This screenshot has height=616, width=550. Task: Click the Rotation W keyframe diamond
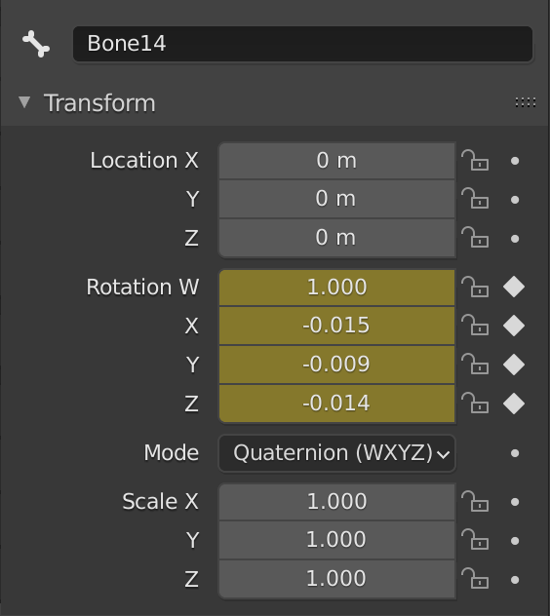pyautogui.click(x=514, y=287)
